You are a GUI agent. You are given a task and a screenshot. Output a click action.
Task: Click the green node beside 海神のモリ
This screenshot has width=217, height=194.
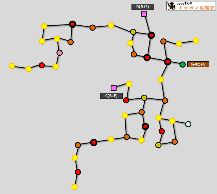pos(183,64)
